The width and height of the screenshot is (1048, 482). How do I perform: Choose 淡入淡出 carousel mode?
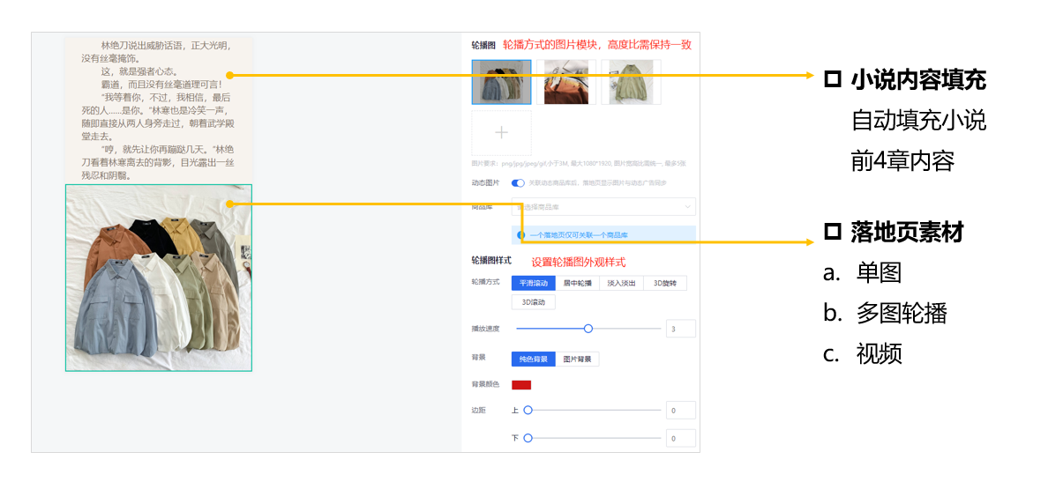[x=621, y=283]
